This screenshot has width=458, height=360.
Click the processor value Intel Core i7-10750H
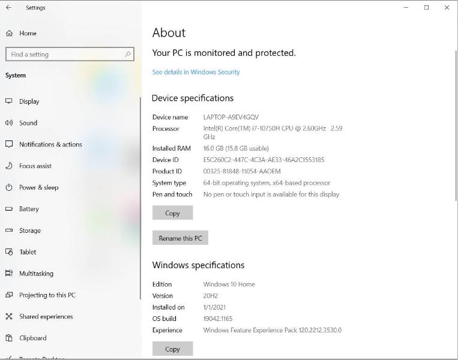273,133
